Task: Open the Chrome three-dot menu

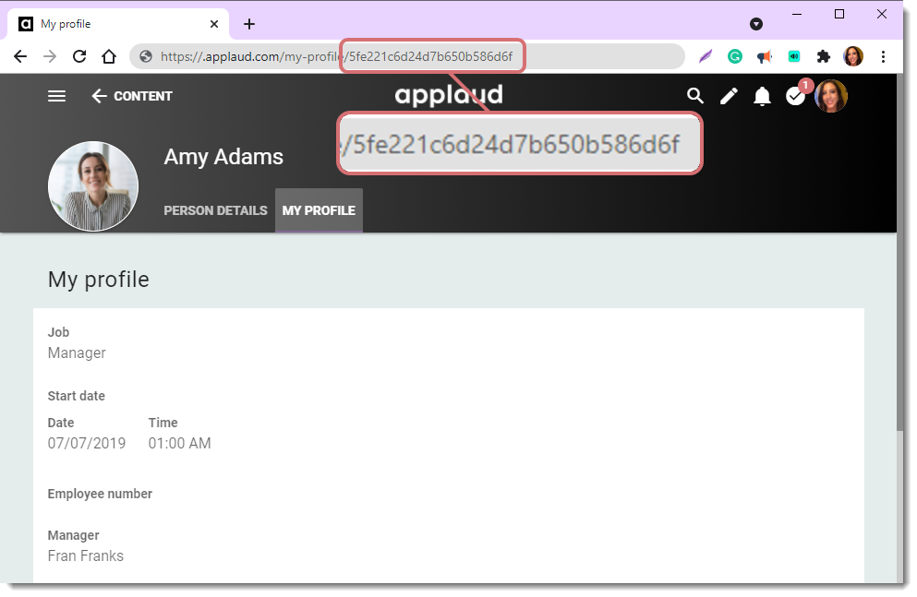Action: click(x=884, y=56)
